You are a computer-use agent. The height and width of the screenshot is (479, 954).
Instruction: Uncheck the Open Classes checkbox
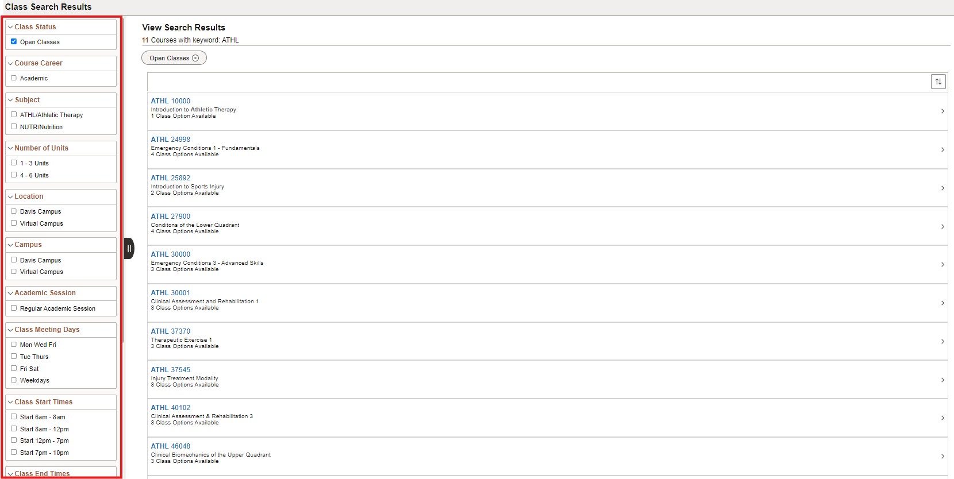14,41
